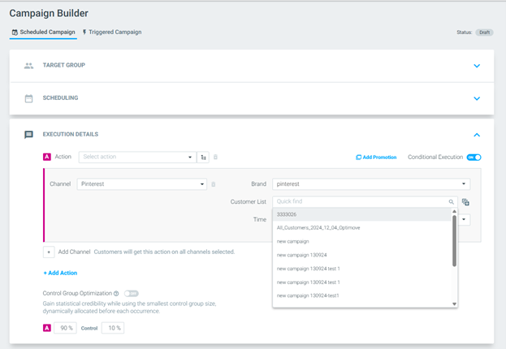
Task: Enable Control Group Optimization toggle
Action: (132, 294)
